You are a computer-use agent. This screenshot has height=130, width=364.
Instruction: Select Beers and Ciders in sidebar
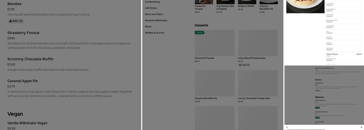[154, 14]
